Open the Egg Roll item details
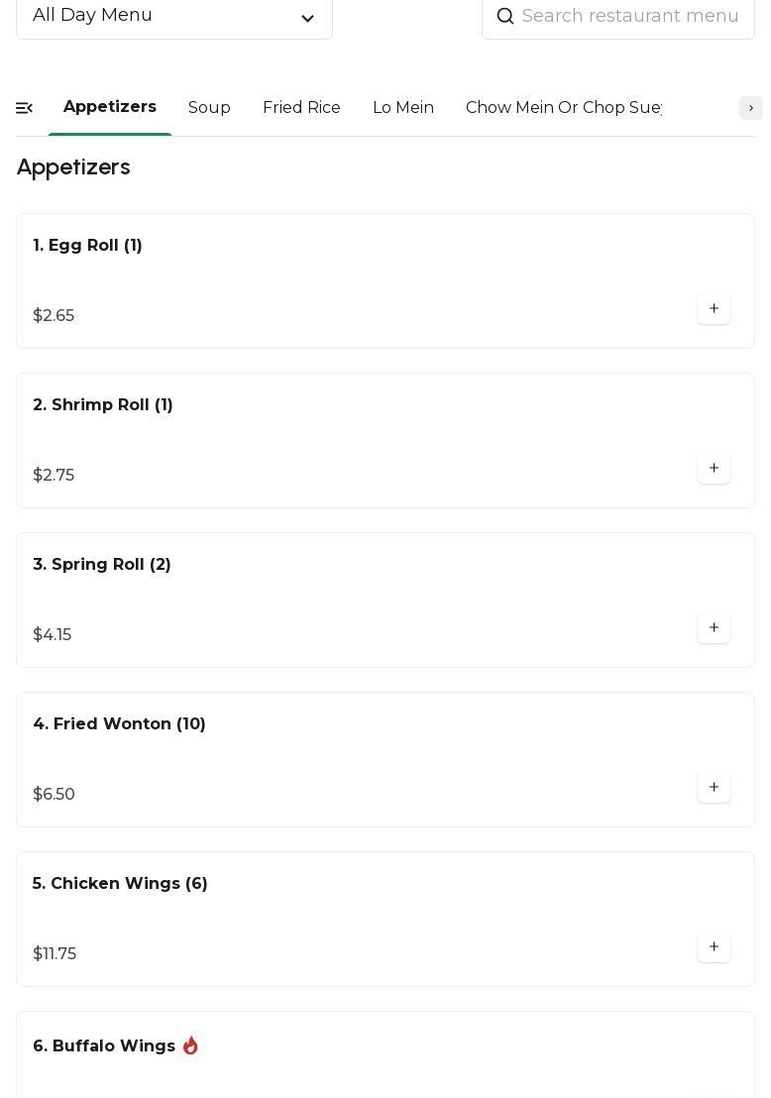This screenshot has width=771, height=1098. (x=88, y=246)
